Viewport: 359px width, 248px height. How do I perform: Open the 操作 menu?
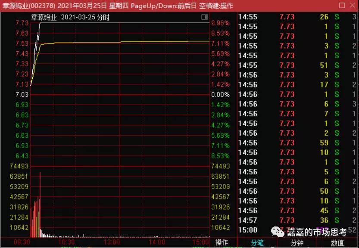click(x=222, y=242)
